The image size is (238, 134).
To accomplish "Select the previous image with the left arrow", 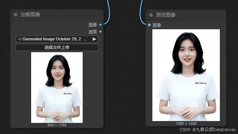I will [19, 39].
